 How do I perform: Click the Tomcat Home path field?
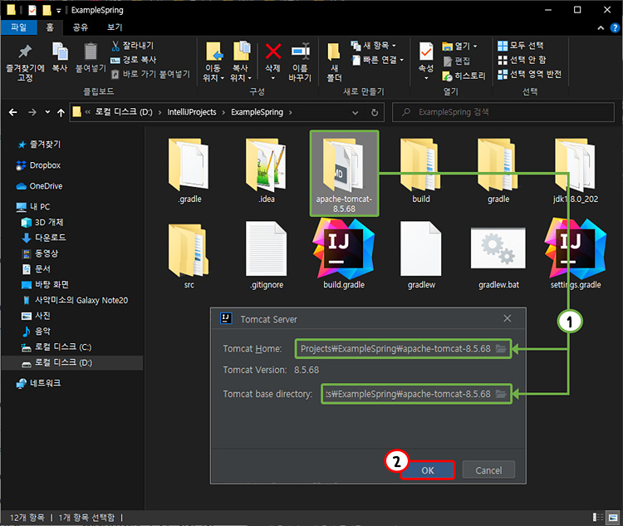pos(403,349)
